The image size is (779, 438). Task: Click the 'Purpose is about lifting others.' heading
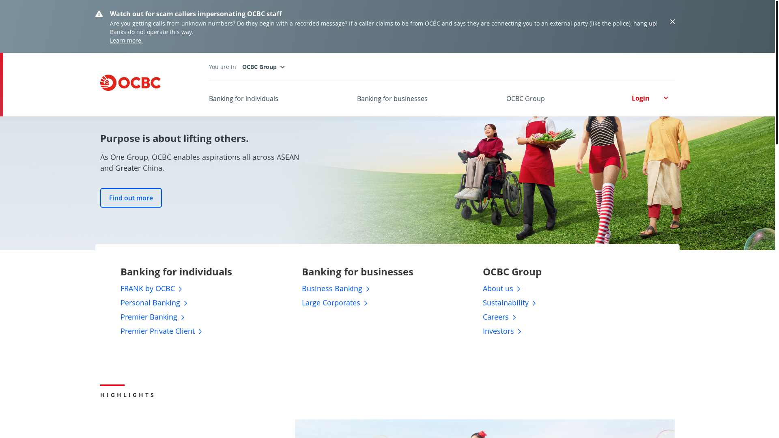click(x=174, y=138)
